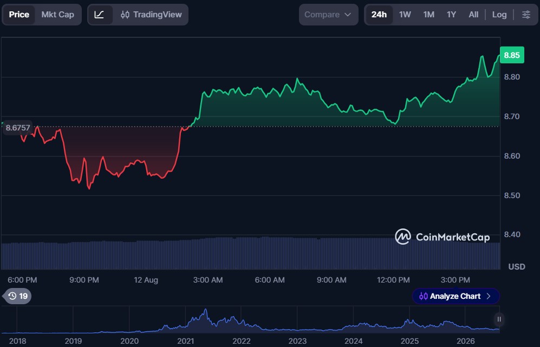Select the Mkt Cap tab
The height and width of the screenshot is (347, 540).
tap(57, 15)
